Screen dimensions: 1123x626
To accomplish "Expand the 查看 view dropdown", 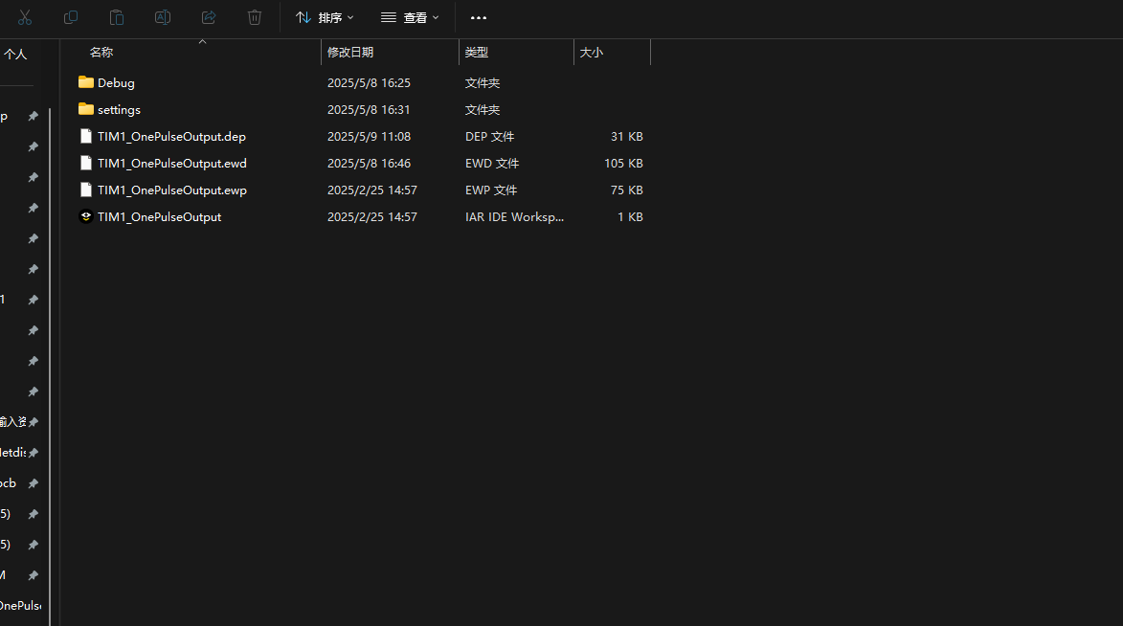I will point(410,17).
